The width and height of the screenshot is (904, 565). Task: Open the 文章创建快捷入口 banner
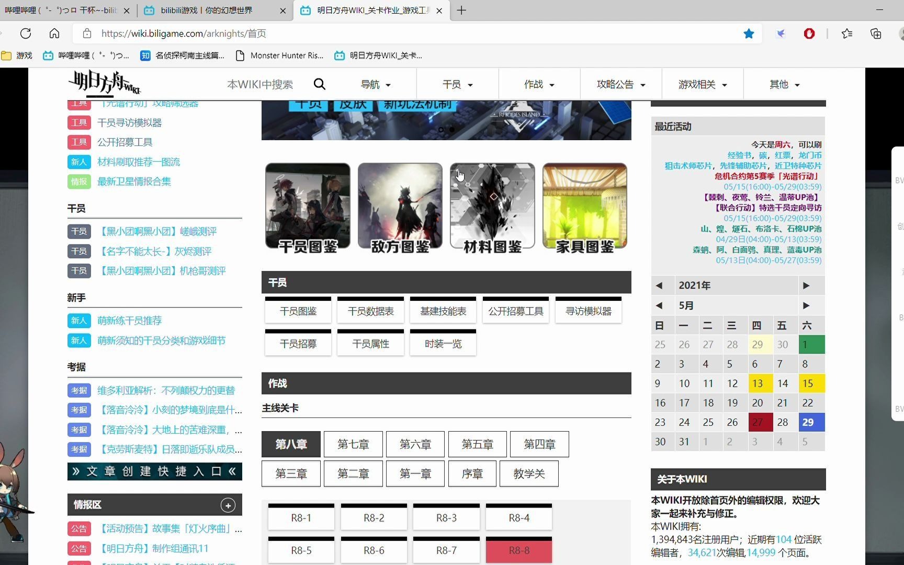click(155, 471)
